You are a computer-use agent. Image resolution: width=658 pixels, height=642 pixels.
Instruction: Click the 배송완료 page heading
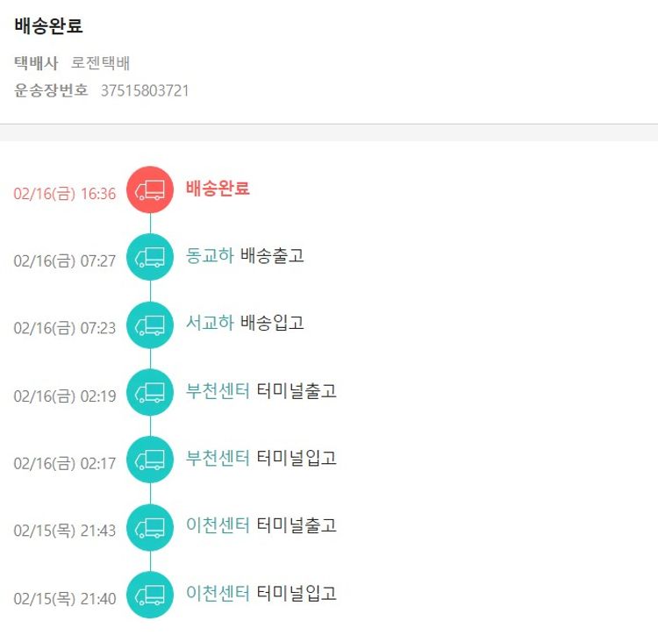[x=48, y=26]
